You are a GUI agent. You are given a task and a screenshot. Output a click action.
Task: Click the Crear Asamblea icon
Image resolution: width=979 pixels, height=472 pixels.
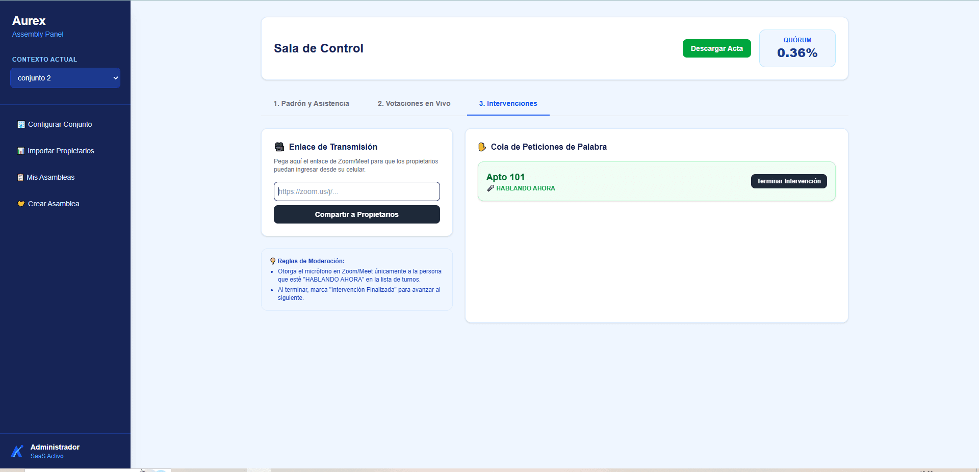(x=21, y=204)
